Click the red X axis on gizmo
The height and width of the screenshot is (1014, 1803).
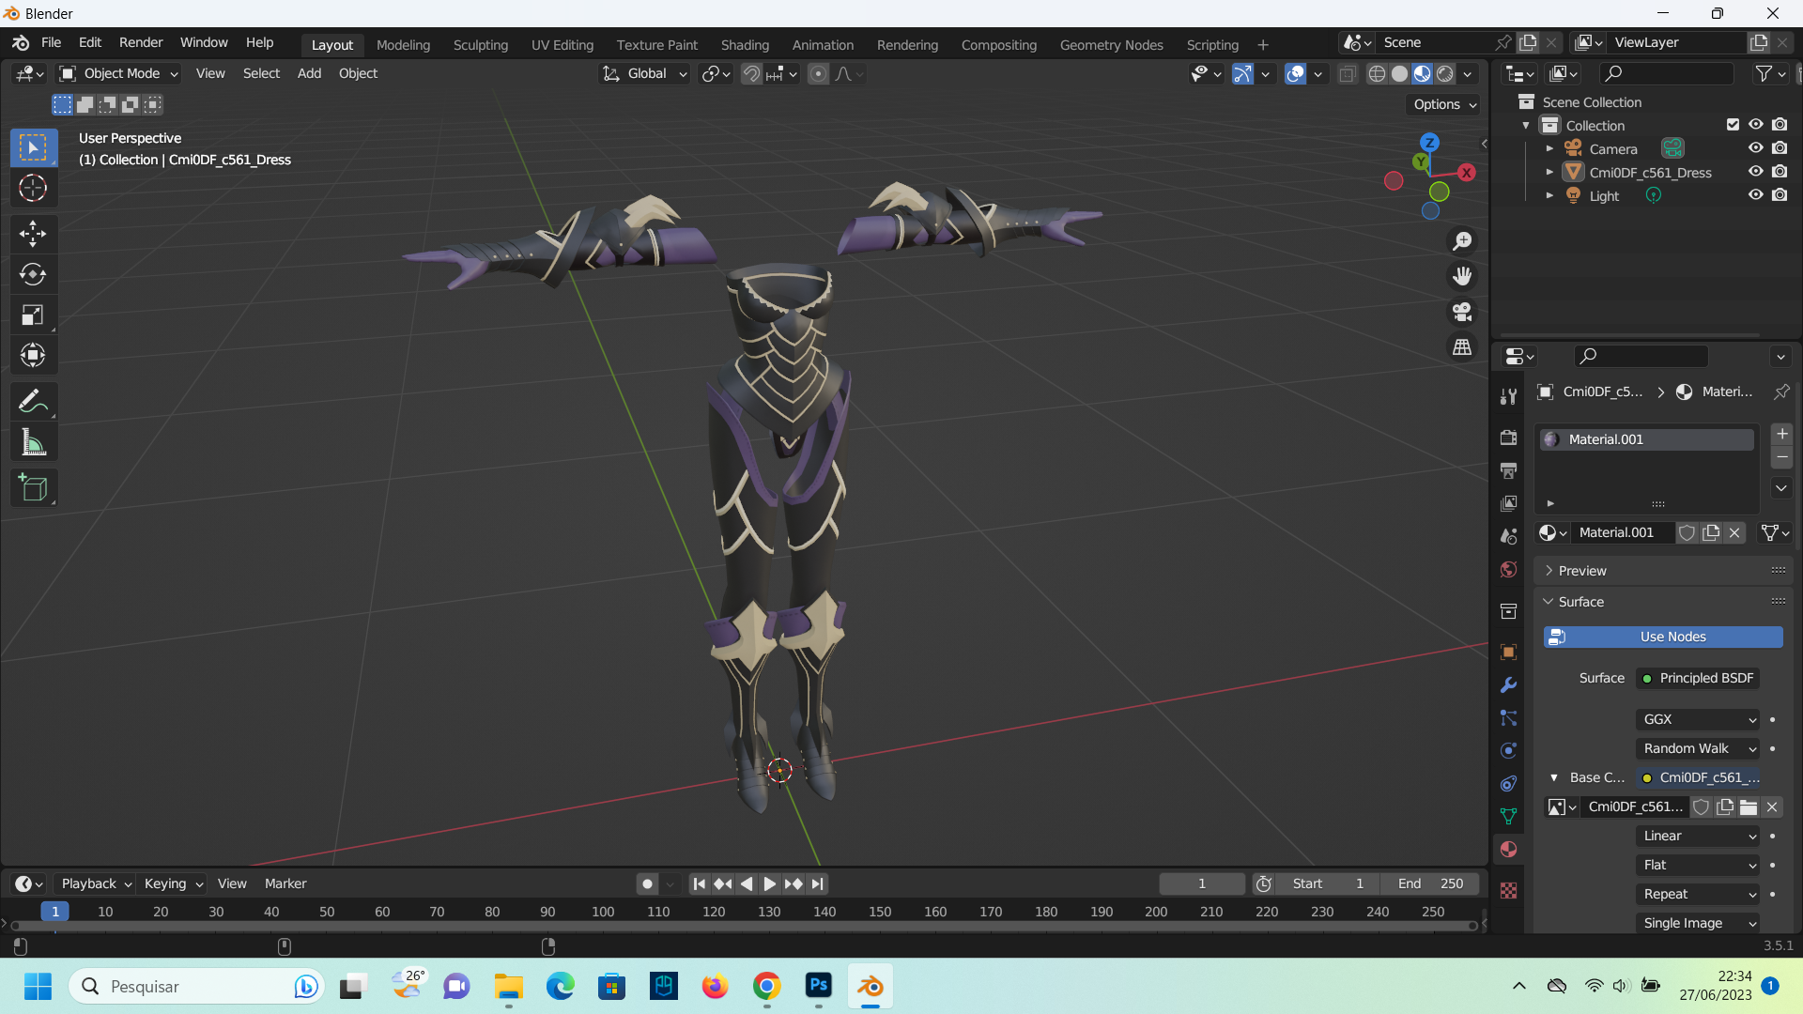[x=1466, y=173]
